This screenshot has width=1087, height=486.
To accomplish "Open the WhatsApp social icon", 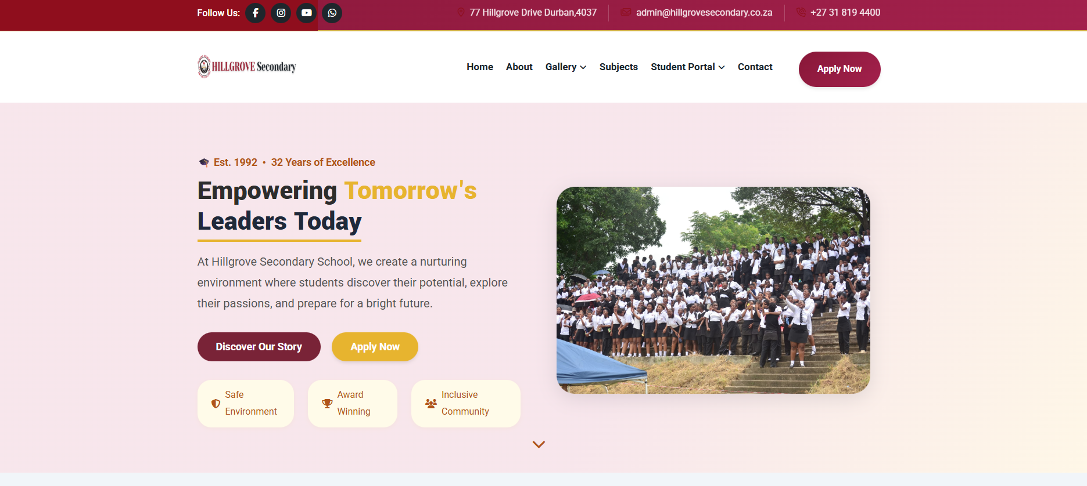I will 332,13.
